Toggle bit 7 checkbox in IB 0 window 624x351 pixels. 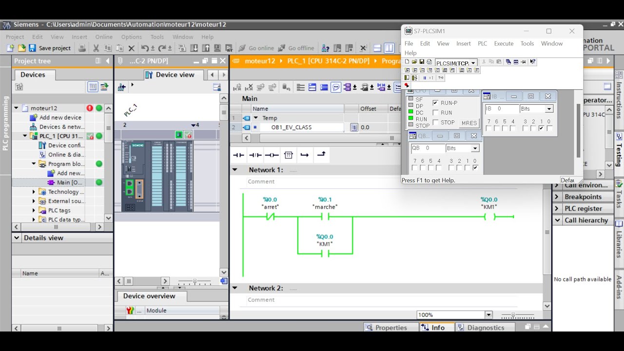point(488,129)
